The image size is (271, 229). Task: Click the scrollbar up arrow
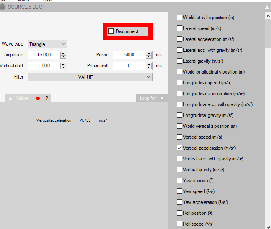(268, 16)
